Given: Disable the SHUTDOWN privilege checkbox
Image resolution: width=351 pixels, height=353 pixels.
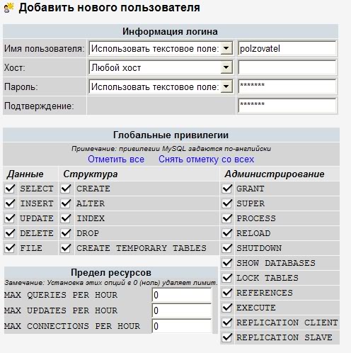Looking at the screenshot, I should [x=227, y=248].
